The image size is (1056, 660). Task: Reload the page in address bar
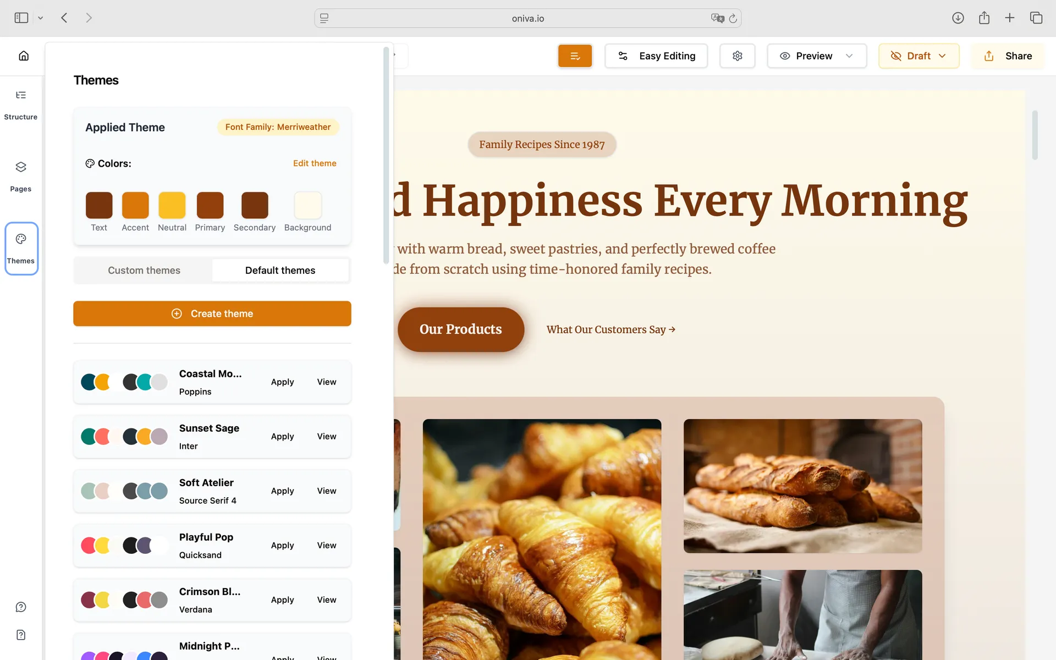point(733,18)
